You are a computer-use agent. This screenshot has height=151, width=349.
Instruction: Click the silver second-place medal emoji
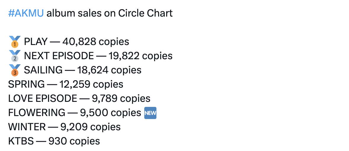pos(15,56)
